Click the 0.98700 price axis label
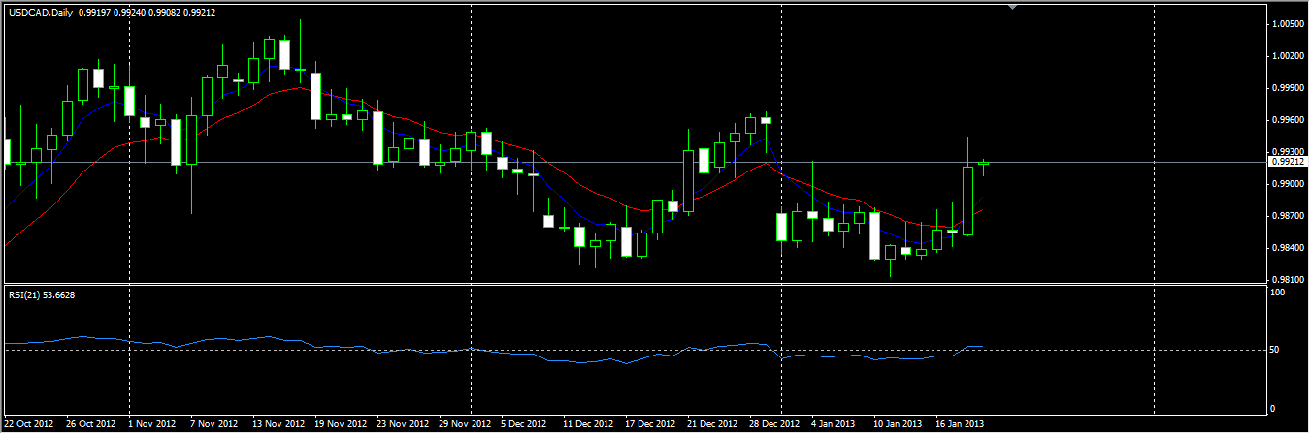 pos(1288,216)
